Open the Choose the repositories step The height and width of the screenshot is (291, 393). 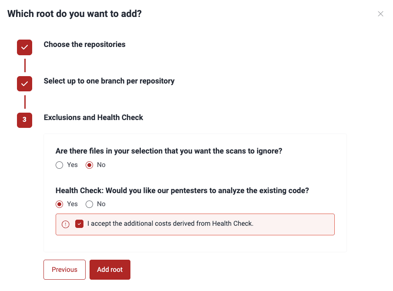click(84, 44)
